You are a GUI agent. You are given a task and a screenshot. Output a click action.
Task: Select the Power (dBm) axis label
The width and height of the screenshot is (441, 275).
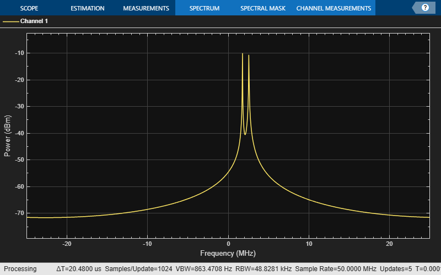8,136
